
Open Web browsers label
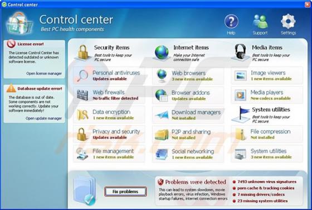pyautogui.click(x=189, y=73)
